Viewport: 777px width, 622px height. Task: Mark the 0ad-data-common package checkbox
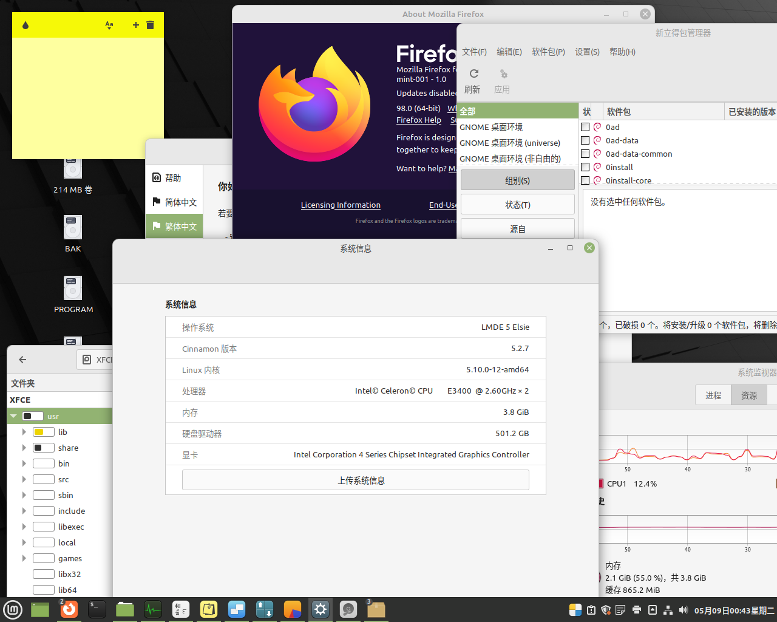585,154
